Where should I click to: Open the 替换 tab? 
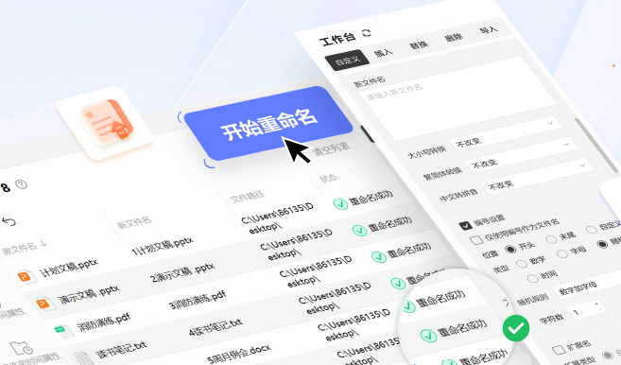[419, 44]
